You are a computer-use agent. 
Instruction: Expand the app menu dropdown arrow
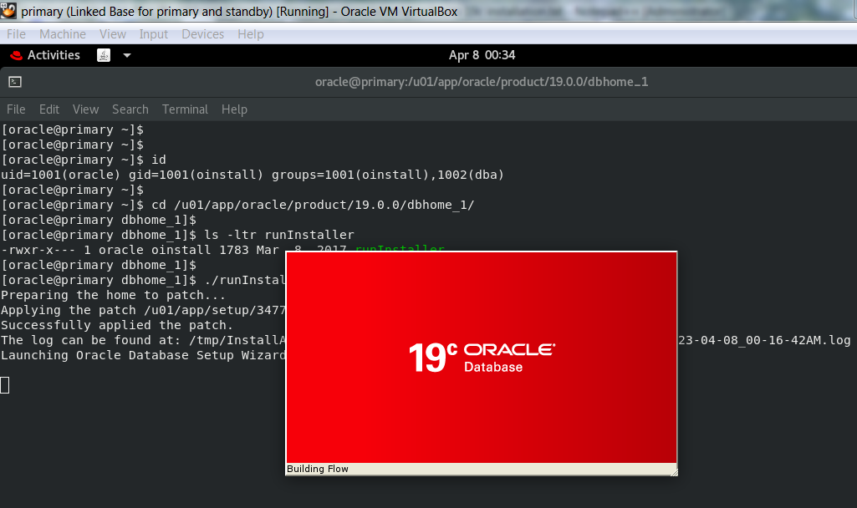(x=127, y=55)
